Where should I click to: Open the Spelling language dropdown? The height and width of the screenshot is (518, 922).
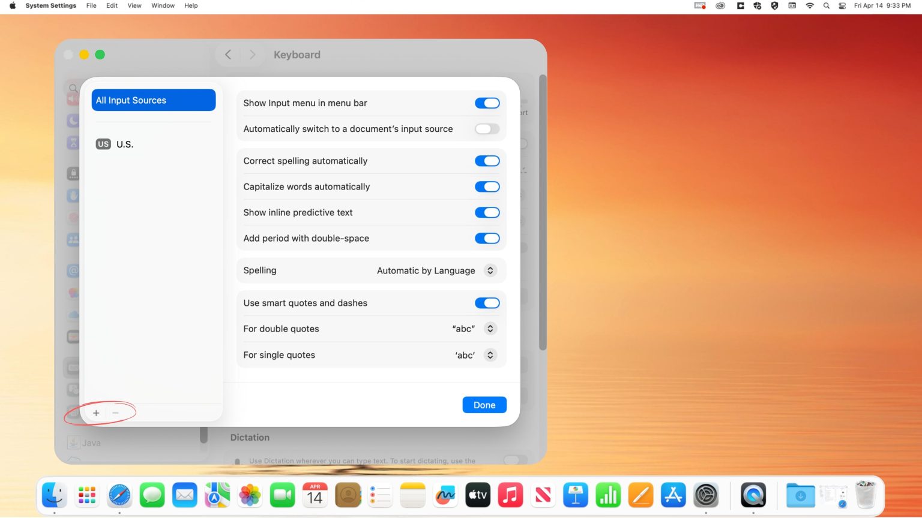click(490, 270)
